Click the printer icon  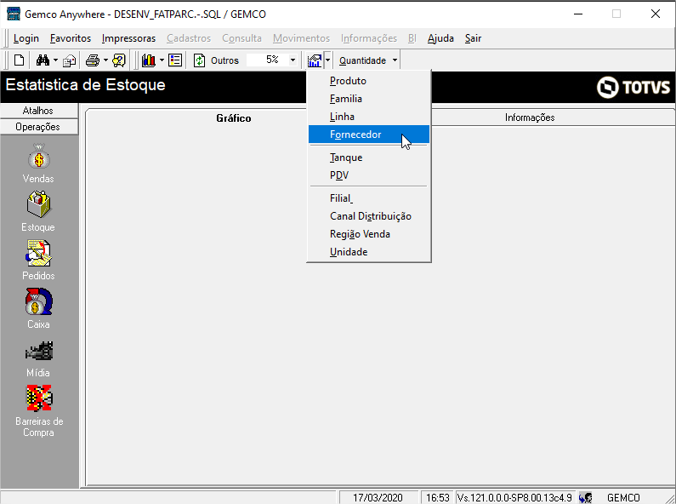93,60
